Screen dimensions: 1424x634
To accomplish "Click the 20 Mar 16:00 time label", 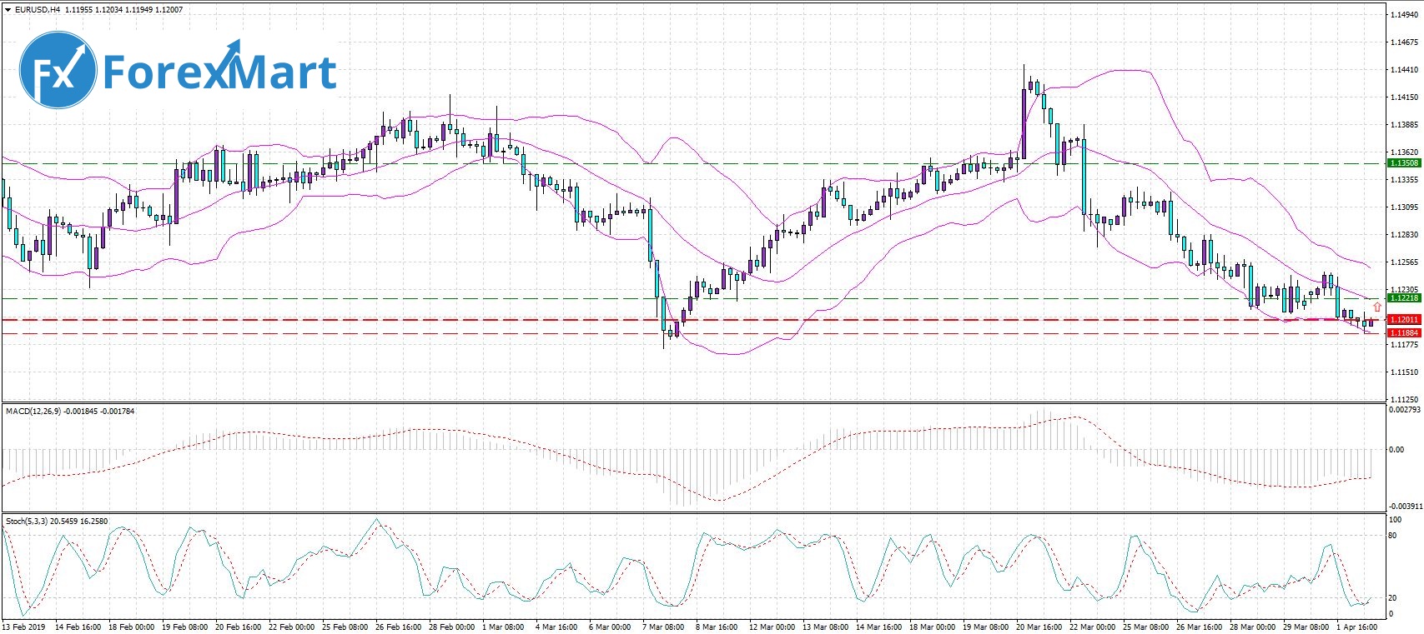I will click(x=1039, y=627).
